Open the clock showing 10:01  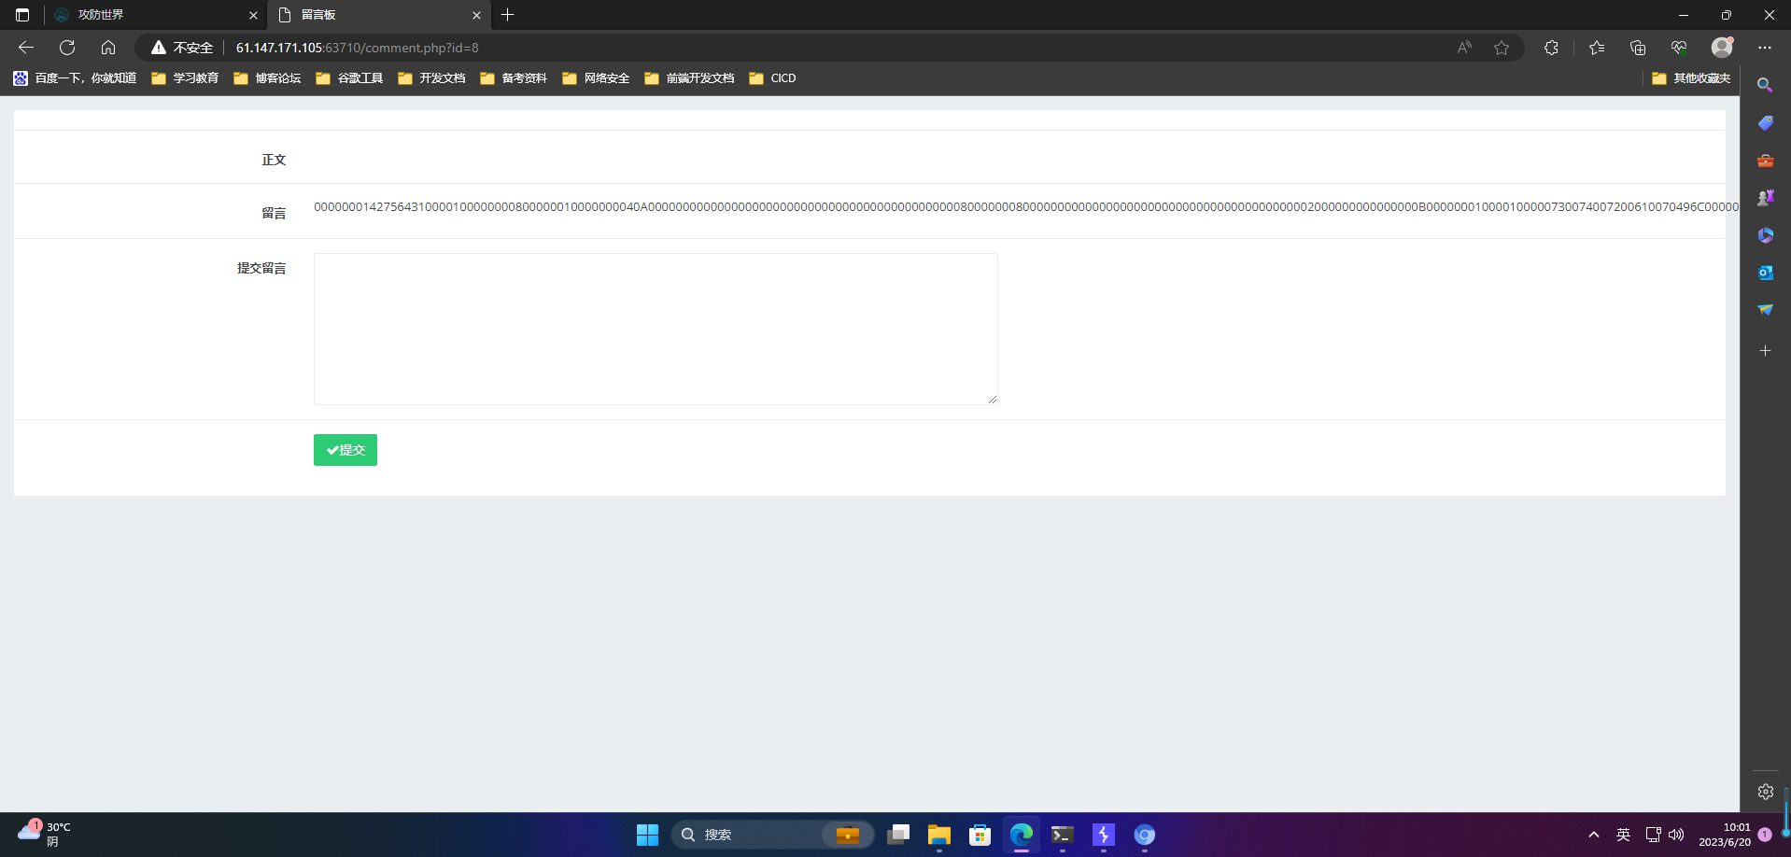(1725, 835)
